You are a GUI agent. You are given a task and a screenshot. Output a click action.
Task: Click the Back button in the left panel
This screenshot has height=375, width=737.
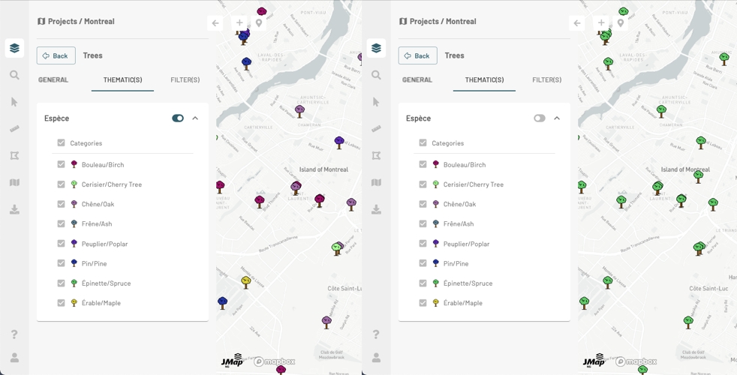[x=56, y=55]
